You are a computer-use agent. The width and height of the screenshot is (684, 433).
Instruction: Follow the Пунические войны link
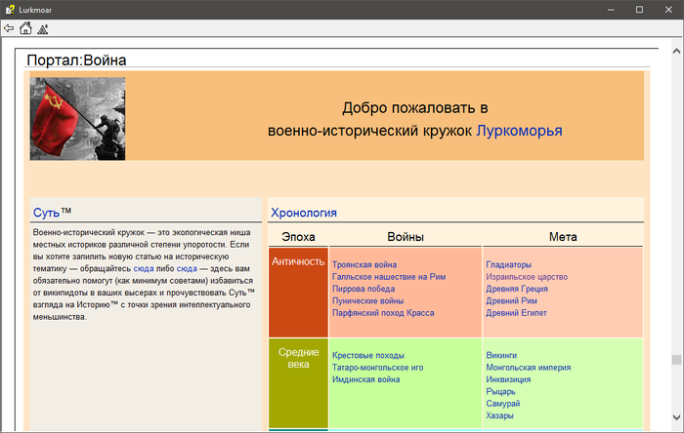click(367, 300)
